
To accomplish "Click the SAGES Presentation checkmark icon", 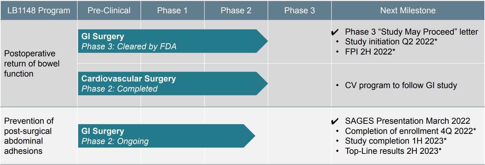I will click(335, 122).
